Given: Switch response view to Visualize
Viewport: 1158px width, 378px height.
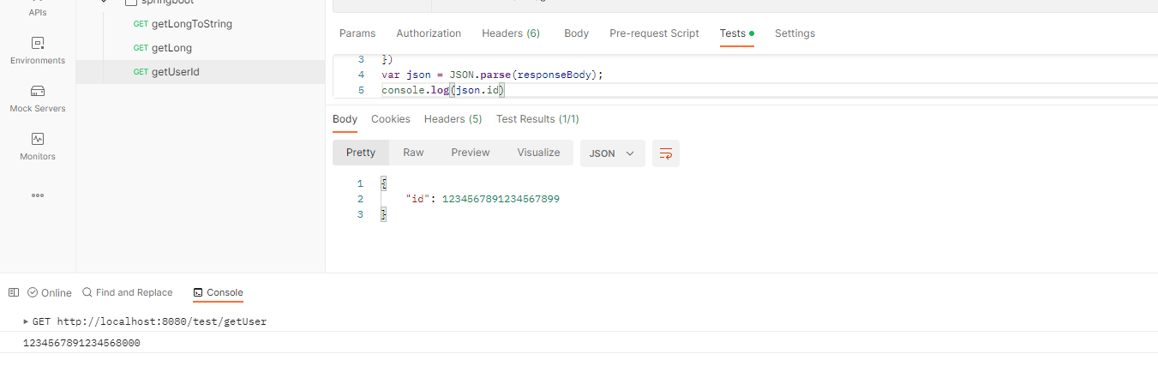Looking at the screenshot, I should click(538, 153).
